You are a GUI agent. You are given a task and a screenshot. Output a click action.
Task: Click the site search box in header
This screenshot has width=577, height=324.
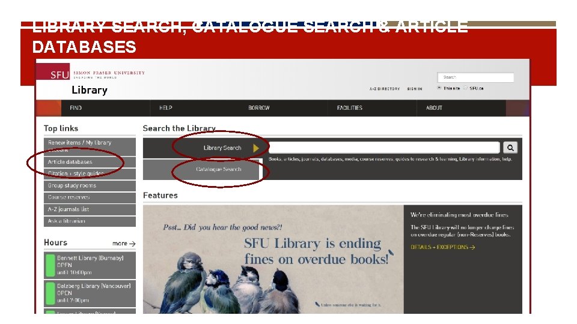[x=475, y=77]
